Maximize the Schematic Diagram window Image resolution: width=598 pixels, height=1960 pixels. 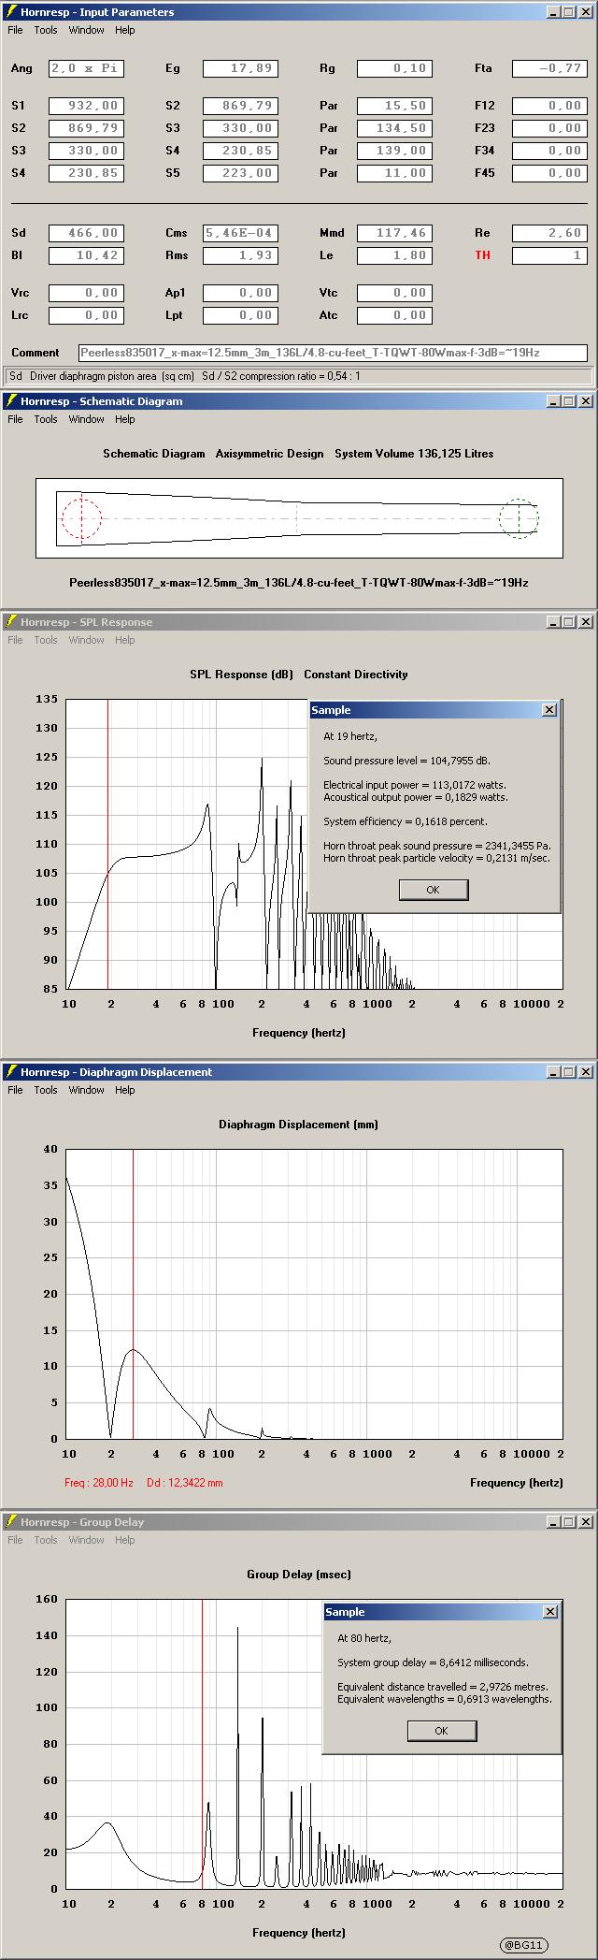click(x=568, y=401)
